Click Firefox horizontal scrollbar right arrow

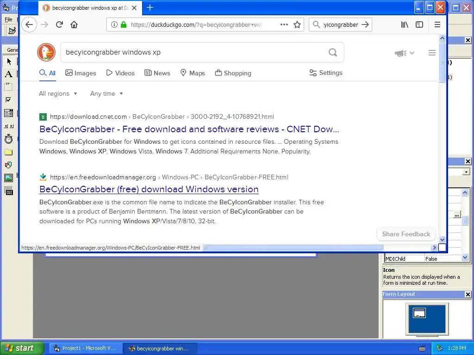tap(434, 248)
